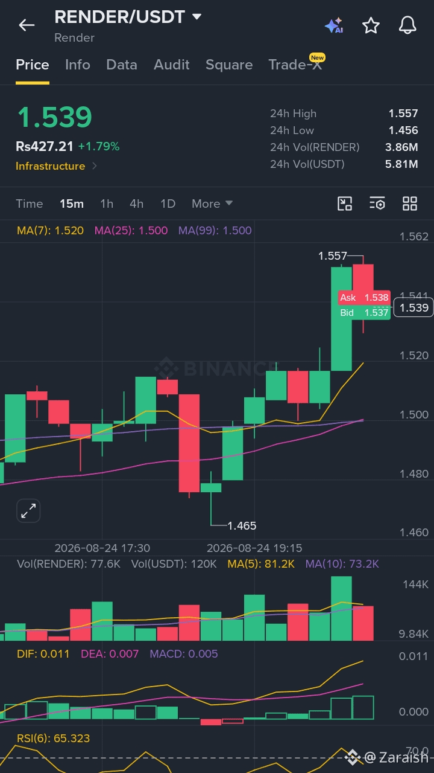Viewport: 434px width, 773px height.
Task: Tap the MA(25): 1.500 indicator label
Action: 131,230
